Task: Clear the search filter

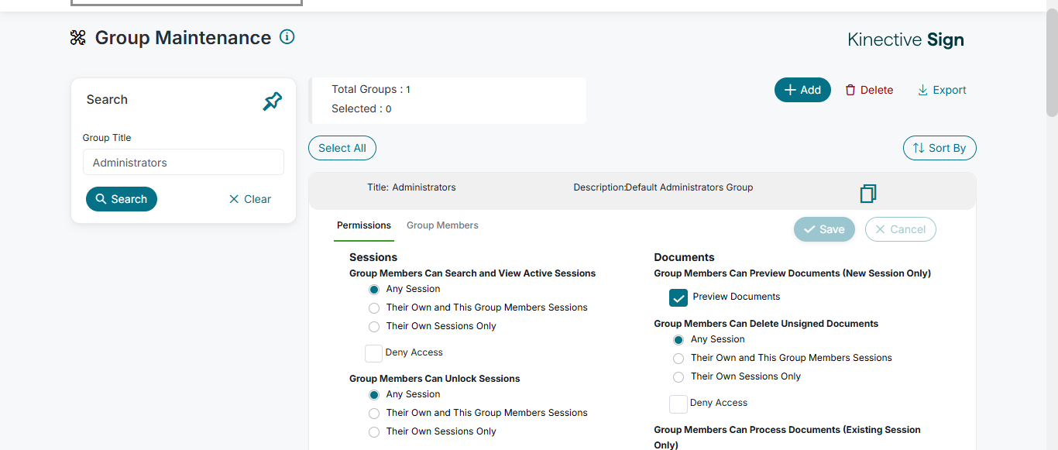Action: pyautogui.click(x=250, y=199)
